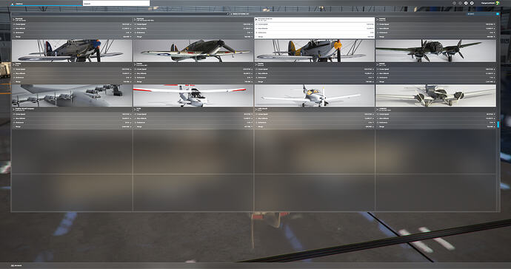The width and height of the screenshot is (511, 269).
Task: Open the green and yellow player profile avatar
Action: pos(498,3)
